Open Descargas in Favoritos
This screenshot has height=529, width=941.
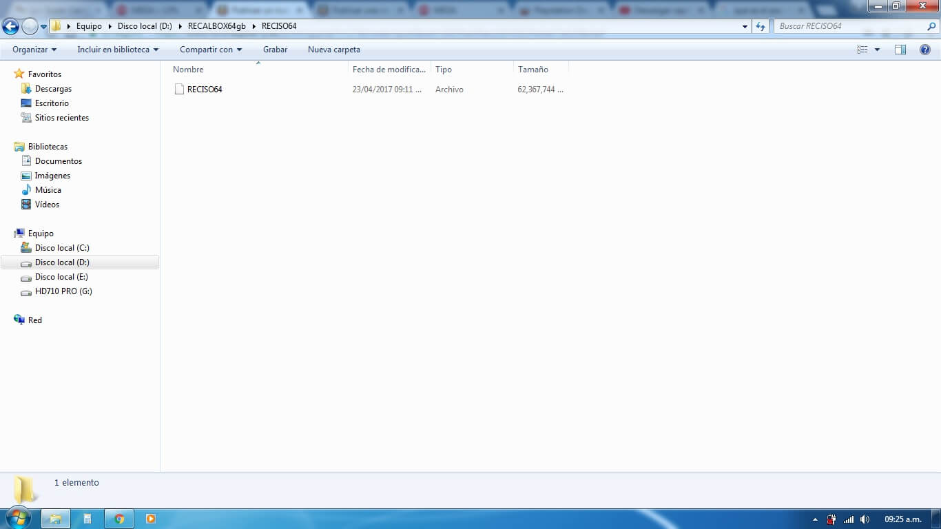[53, 89]
